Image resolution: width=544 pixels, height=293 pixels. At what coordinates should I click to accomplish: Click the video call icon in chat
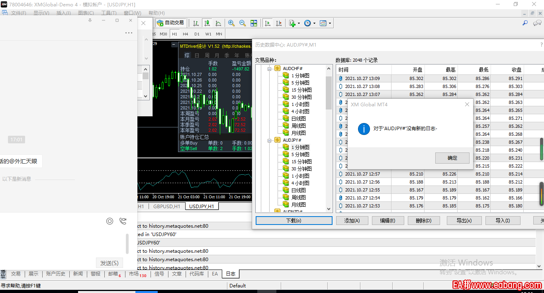point(123,221)
